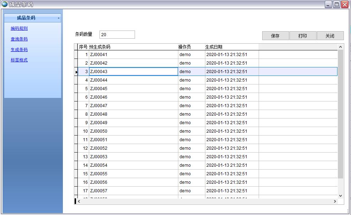351x215 pixels.
Task: Go to 生成条码 in sidebar
Action: [x=19, y=50]
